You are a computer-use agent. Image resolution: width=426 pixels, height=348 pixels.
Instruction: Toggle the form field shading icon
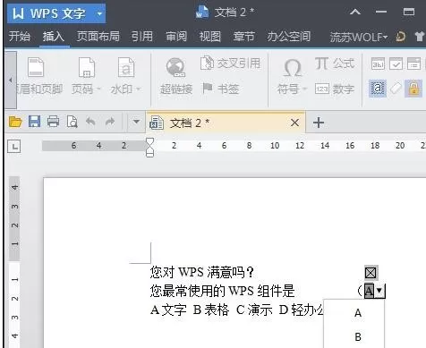[378, 89]
